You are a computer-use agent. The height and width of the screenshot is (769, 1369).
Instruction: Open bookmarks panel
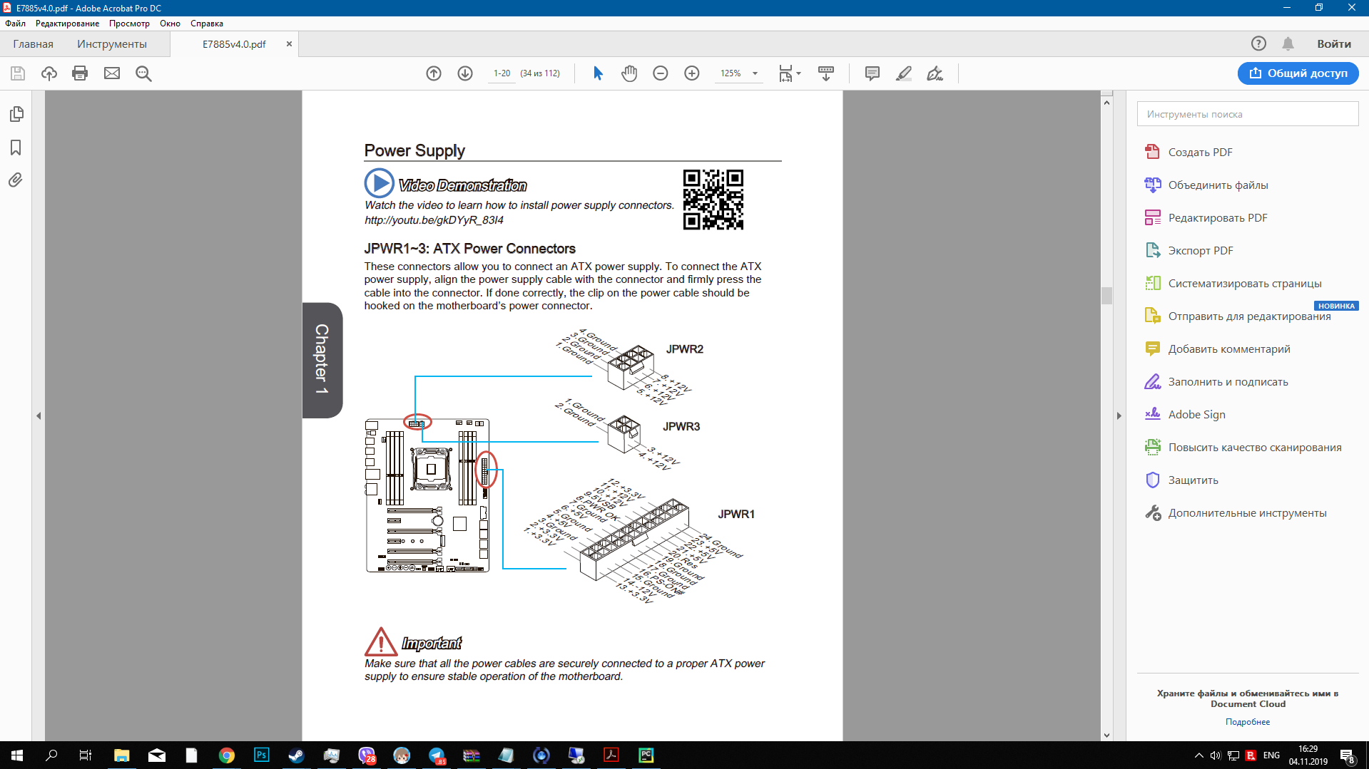(16, 148)
